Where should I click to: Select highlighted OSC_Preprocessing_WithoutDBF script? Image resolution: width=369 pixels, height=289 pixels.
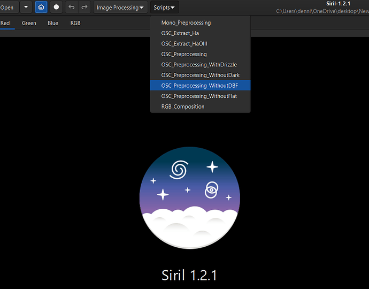(200, 86)
